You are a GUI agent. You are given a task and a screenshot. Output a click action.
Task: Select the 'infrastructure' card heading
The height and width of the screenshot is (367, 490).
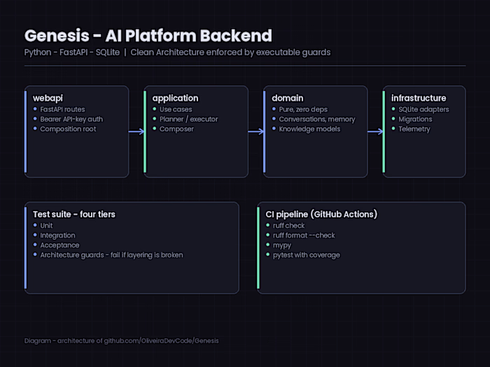coord(419,98)
